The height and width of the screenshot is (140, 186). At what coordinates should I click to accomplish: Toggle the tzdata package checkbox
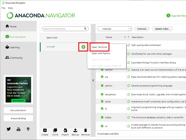102,117
